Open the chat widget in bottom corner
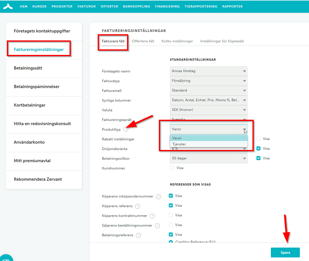309x261 pixels. point(6,258)
